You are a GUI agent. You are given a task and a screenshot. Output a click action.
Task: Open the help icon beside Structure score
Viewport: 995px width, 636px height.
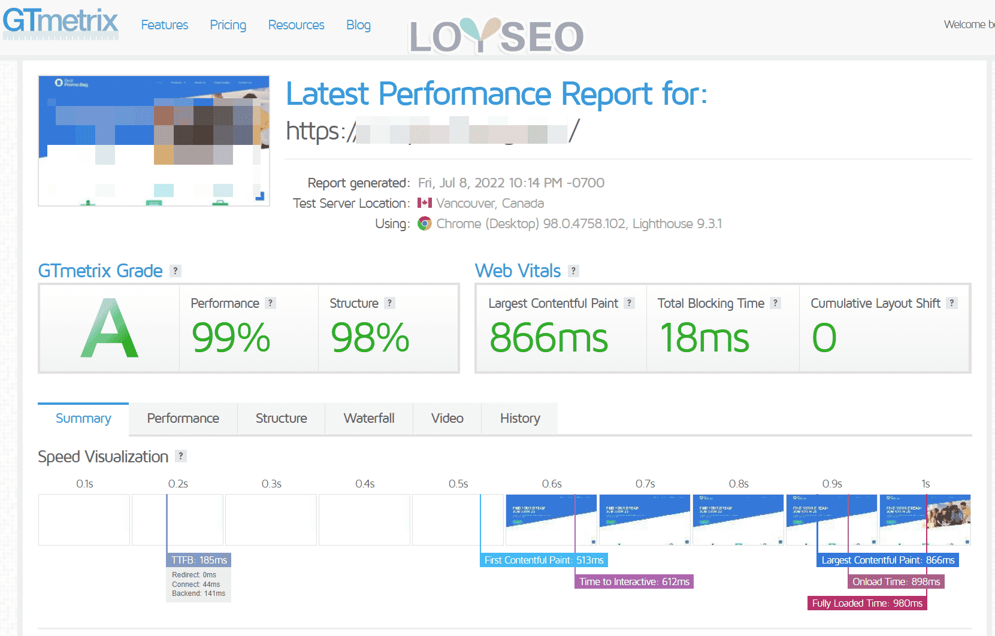(389, 303)
